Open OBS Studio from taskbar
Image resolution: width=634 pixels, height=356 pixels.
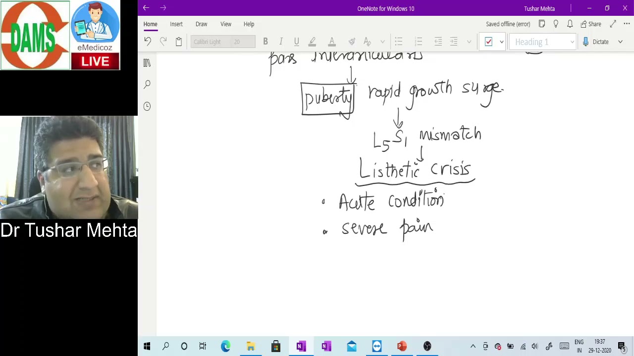coord(427,347)
